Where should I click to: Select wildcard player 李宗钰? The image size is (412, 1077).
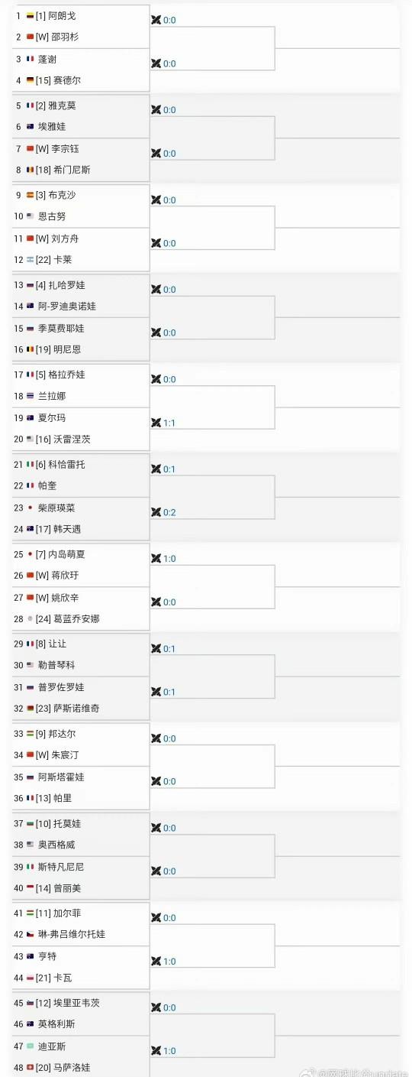[x=66, y=148]
